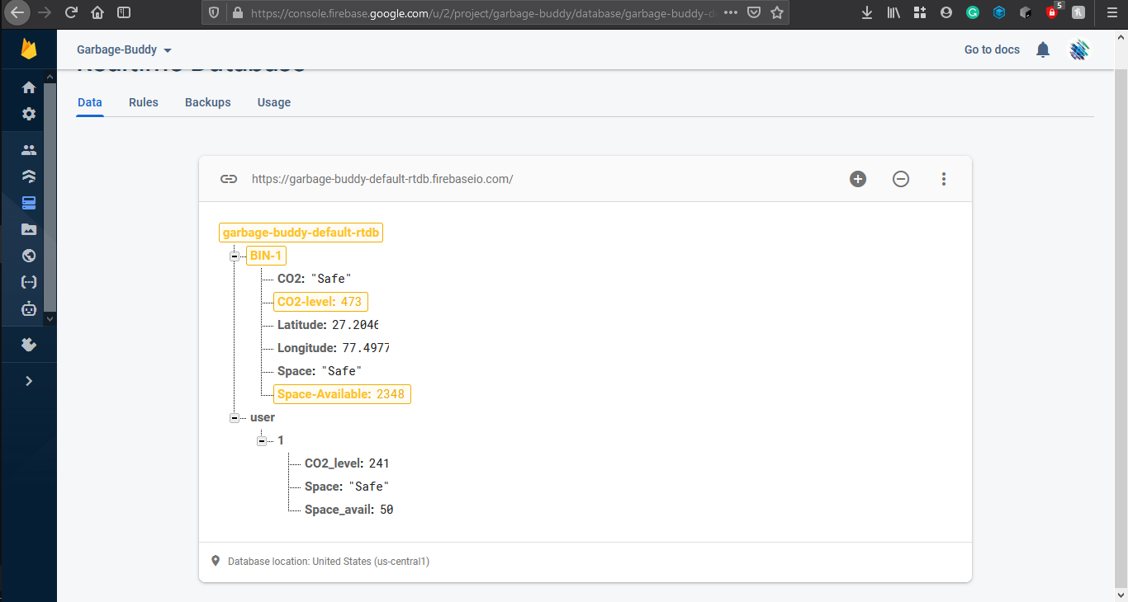Click the sidebar scrollbar down arrow
Screen dimensions: 1128x602
tap(50, 318)
